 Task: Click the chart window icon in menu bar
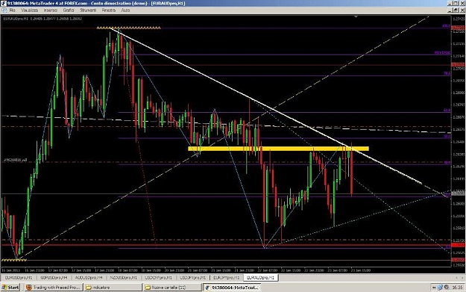[4, 10]
